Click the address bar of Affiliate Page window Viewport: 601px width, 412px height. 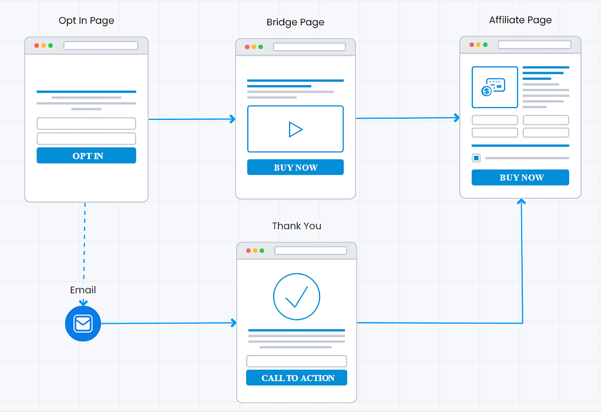tap(534, 45)
